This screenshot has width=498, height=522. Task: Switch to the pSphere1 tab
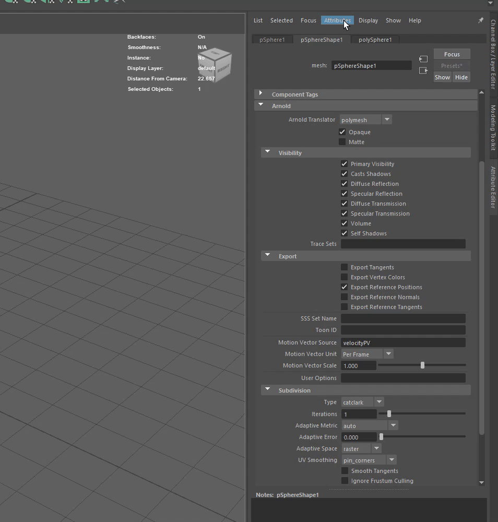click(x=272, y=40)
